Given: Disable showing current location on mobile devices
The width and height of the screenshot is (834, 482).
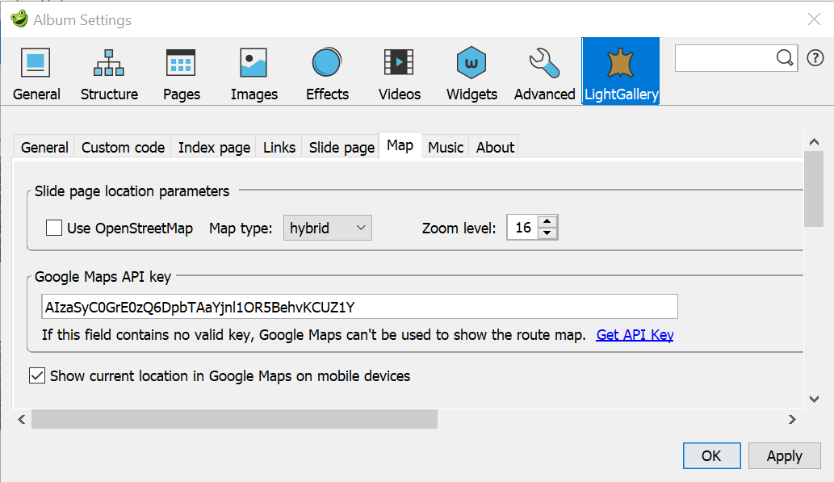Looking at the screenshot, I should pyautogui.click(x=36, y=375).
